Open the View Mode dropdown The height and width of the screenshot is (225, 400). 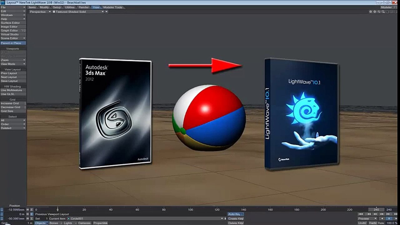point(13,64)
